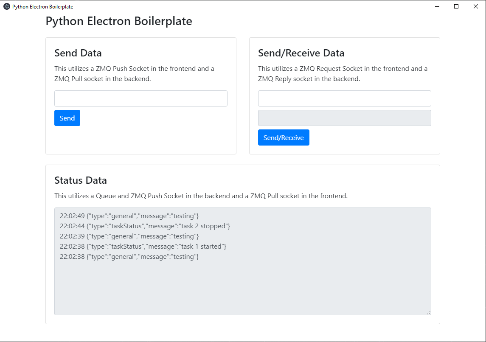The height and width of the screenshot is (342, 486).
Task: Minimize the Python Electron Boilerplate window
Action: pos(437,6)
